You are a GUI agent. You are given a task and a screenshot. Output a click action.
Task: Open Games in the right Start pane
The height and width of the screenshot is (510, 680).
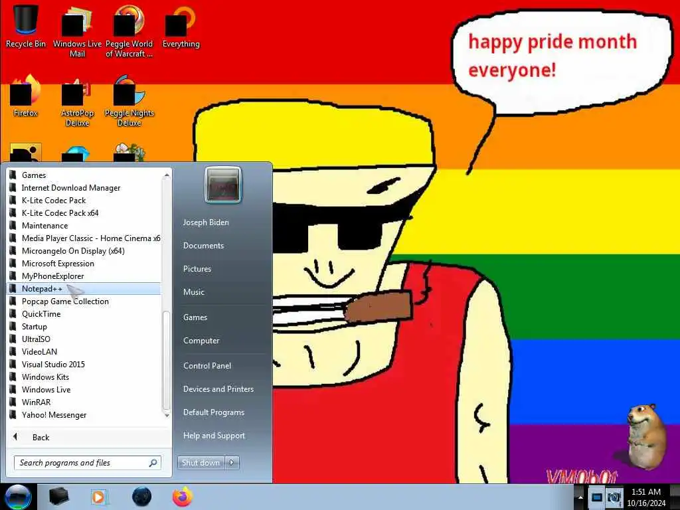tap(195, 317)
